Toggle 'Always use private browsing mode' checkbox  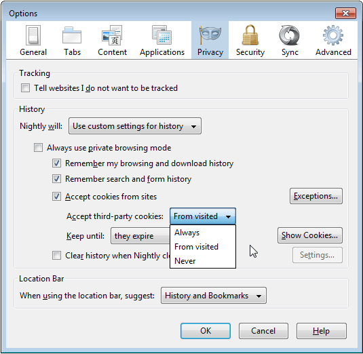point(38,148)
